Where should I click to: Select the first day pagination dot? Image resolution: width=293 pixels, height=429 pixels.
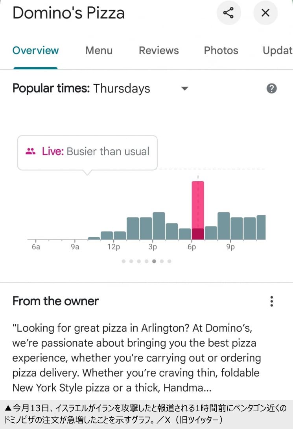coord(124,261)
